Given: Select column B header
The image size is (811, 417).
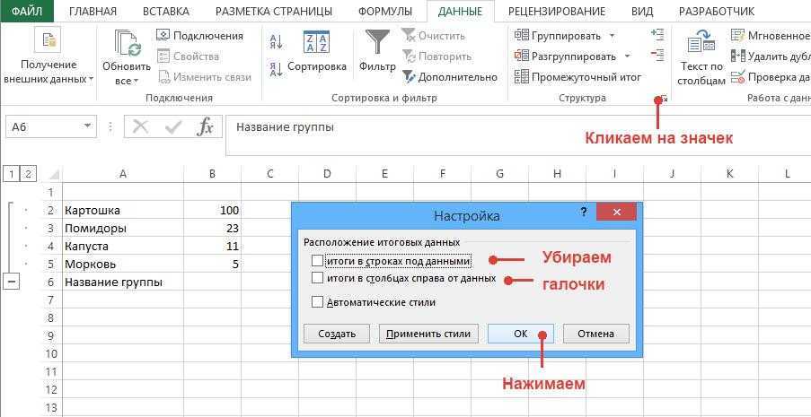Looking at the screenshot, I should pos(213,175).
